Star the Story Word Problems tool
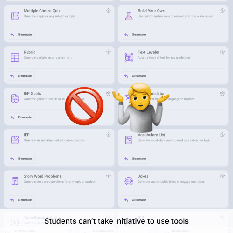The height and width of the screenshot is (233, 233). click(108, 176)
